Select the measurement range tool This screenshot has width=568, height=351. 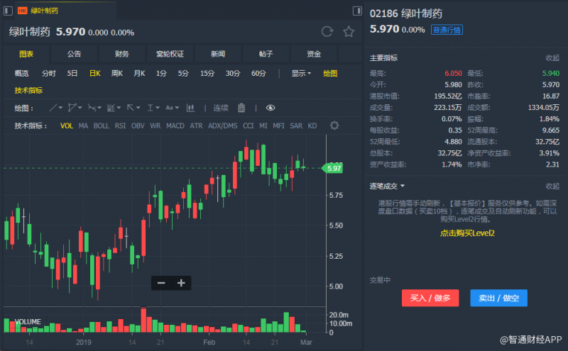point(151,108)
